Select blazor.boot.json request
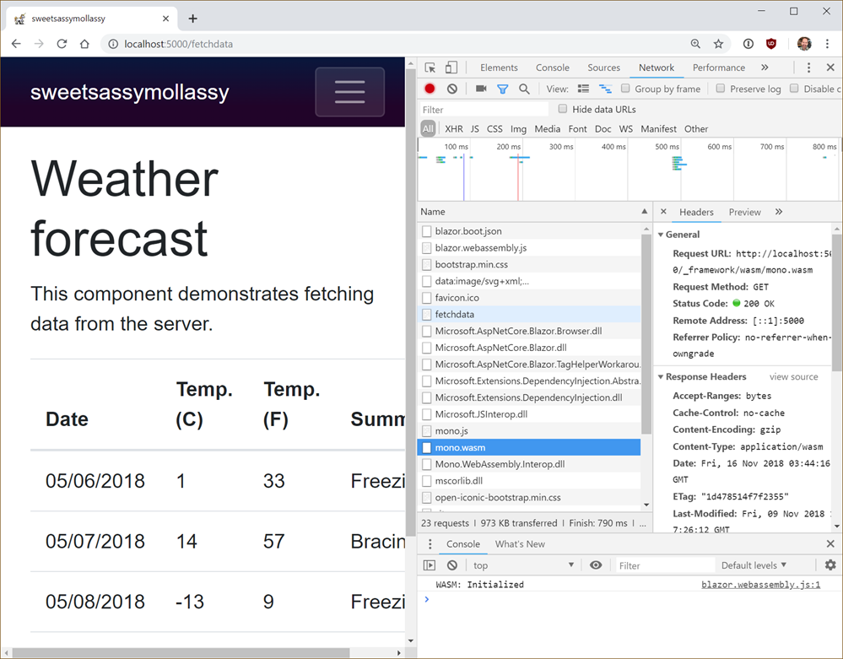 pos(529,231)
